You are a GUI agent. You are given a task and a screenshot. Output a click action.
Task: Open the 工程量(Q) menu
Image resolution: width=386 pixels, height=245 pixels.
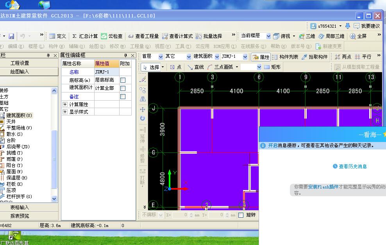click(x=140, y=46)
